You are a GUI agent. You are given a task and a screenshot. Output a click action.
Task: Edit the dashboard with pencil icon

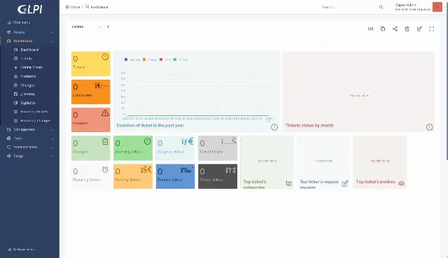[419, 29]
